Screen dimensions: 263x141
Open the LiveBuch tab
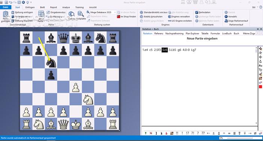(227, 33)
